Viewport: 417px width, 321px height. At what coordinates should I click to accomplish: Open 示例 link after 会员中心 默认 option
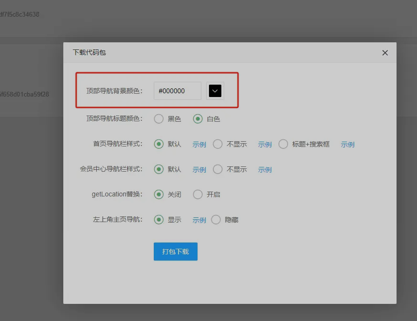pos(199,170)
